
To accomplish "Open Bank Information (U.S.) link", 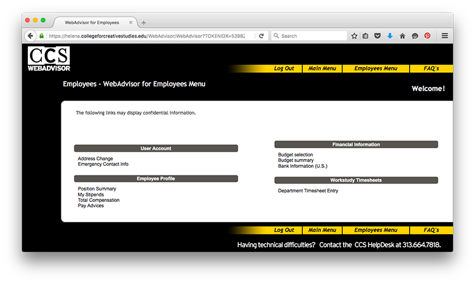I will point(302,166).
